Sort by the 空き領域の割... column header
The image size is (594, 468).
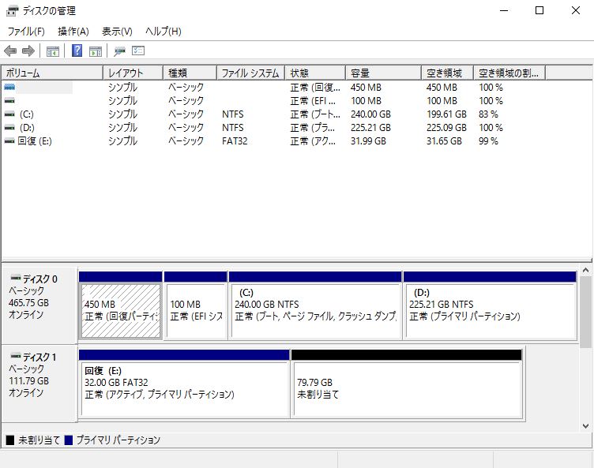(509, 73)
